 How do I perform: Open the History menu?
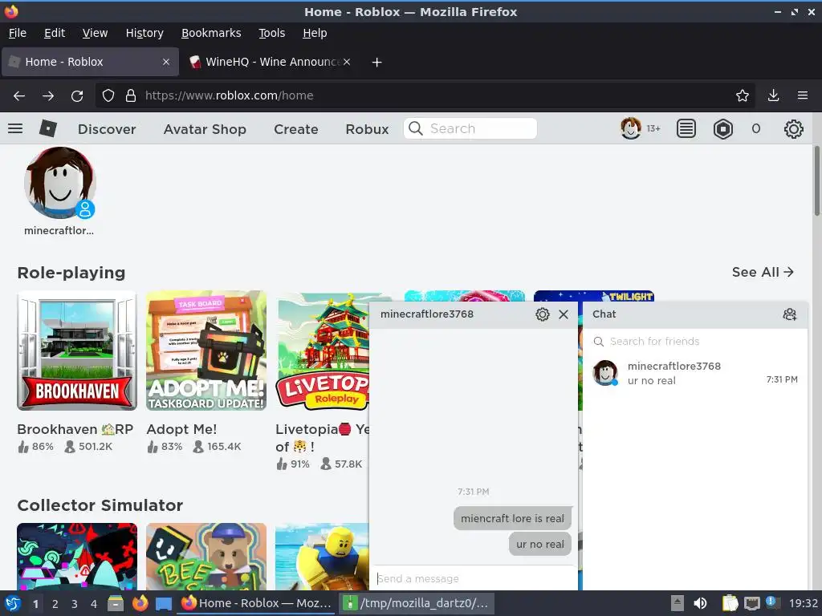[144, 33]
